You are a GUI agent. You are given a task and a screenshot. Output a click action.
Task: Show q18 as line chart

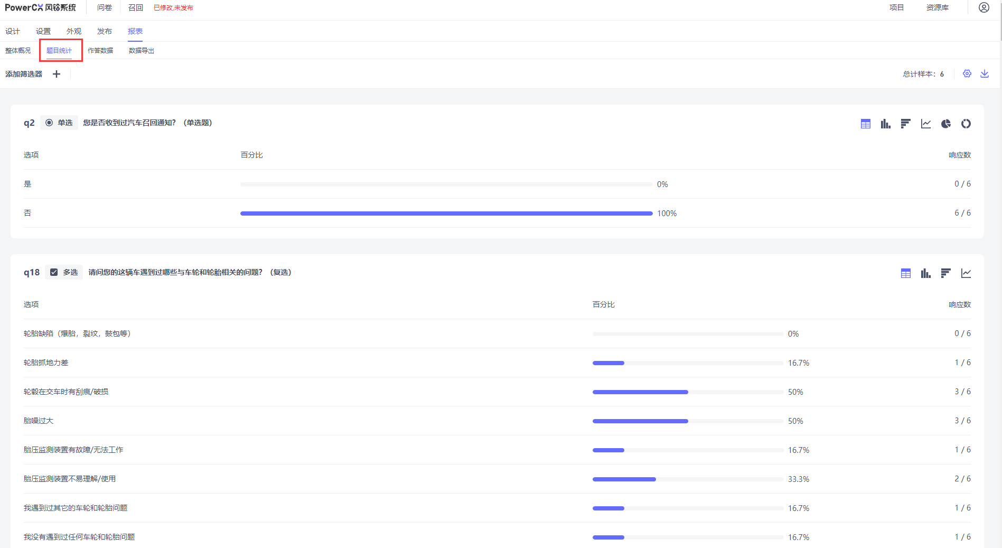[966, 273]
